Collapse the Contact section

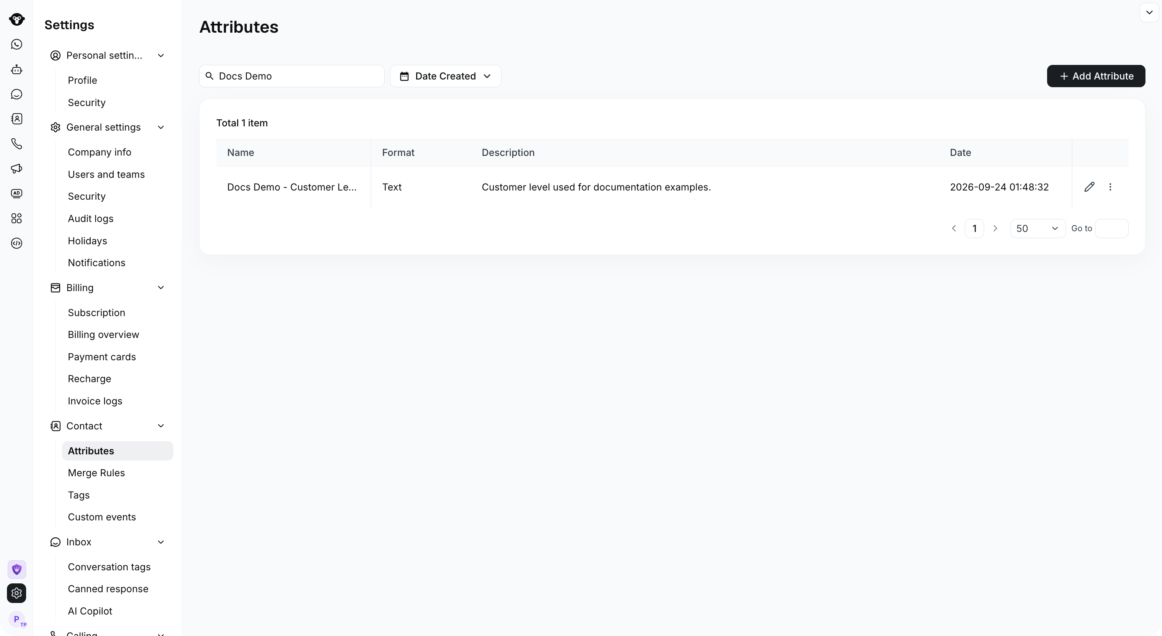pos(161,426)
